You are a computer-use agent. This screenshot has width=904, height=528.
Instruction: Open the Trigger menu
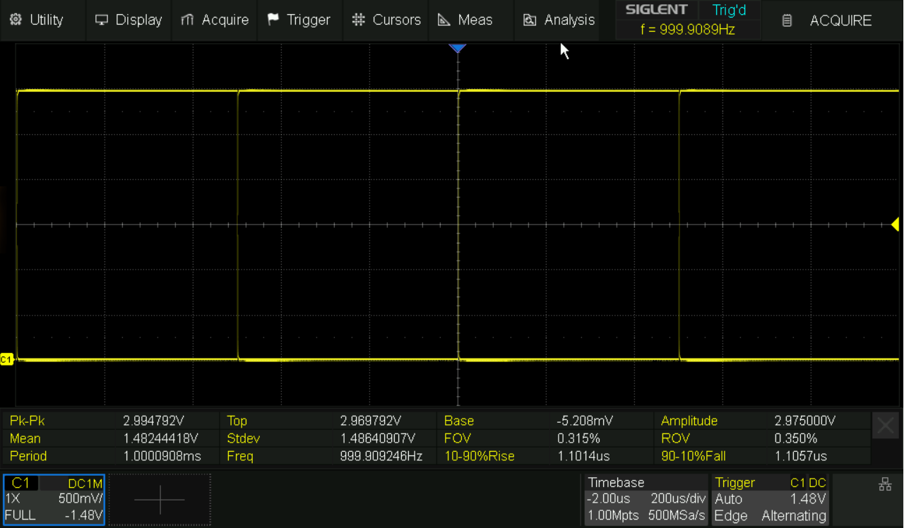(299, 20)
